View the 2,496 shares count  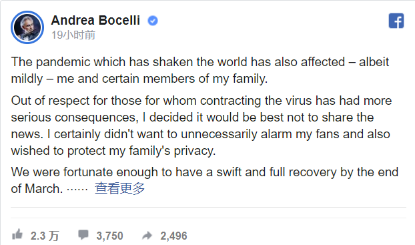pos(173,236)
